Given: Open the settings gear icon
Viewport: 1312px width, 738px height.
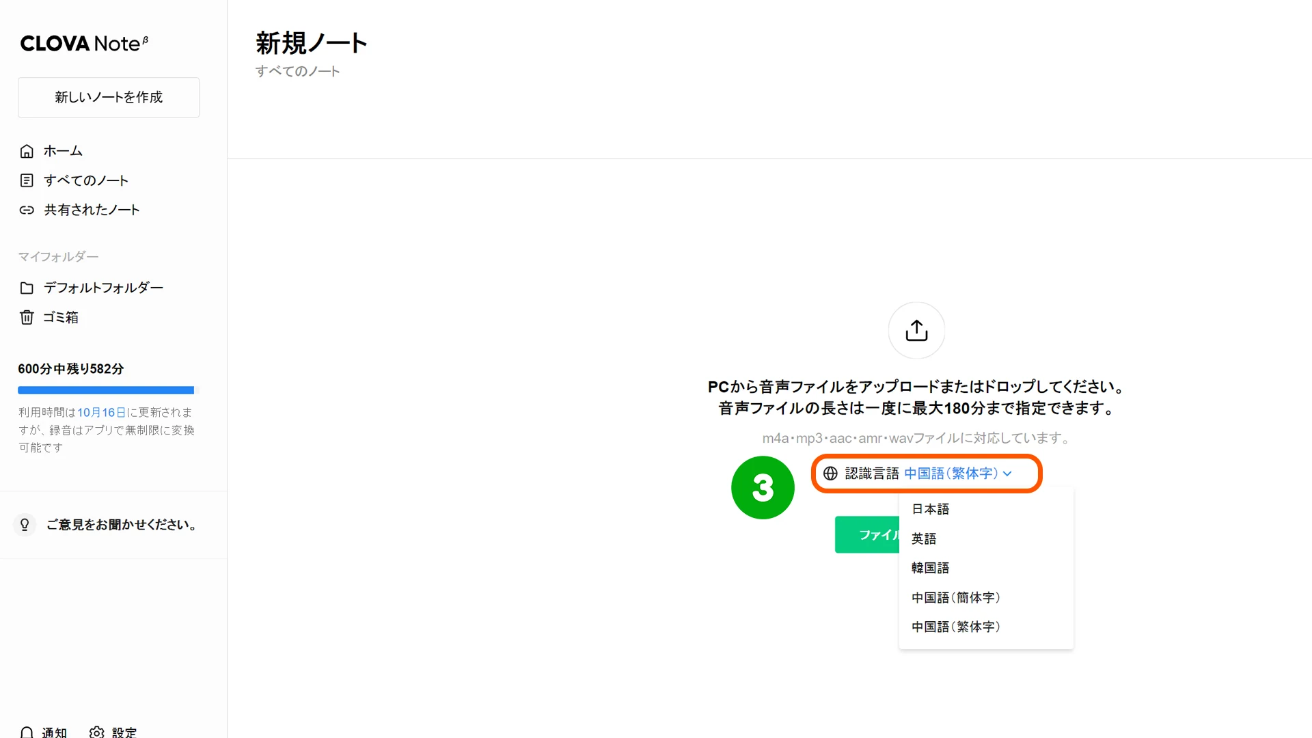Looking at the screenshot, I should point(97,732).
